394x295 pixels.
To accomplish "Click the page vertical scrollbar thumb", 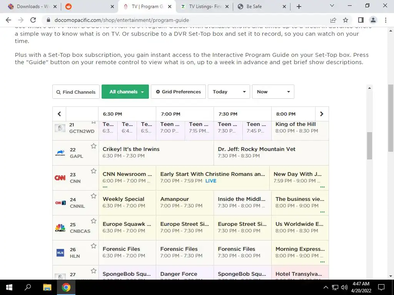I will tap(391, 118).
